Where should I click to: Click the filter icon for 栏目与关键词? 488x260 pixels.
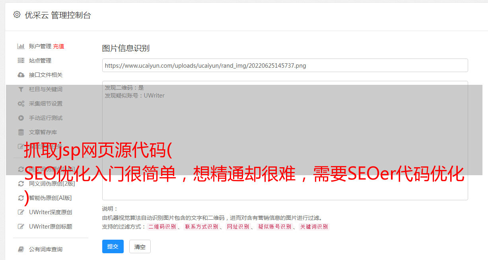point(21,89)
